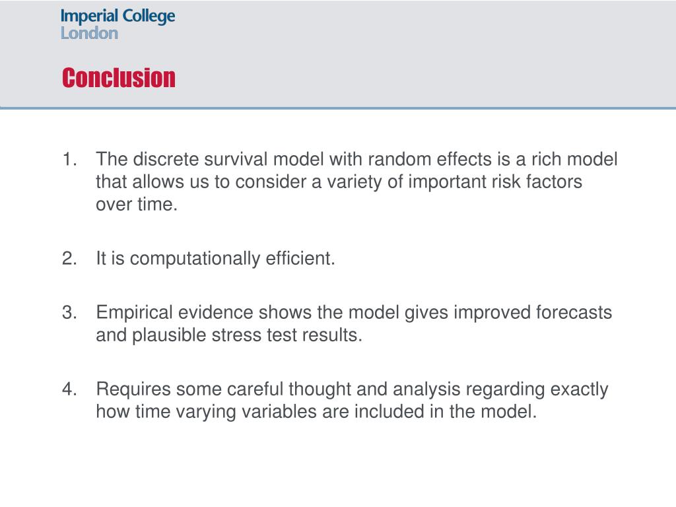Screen dimensions: 676x507
Task: Click the numeral 4 list marker
Action: click(x=69, y=389)
